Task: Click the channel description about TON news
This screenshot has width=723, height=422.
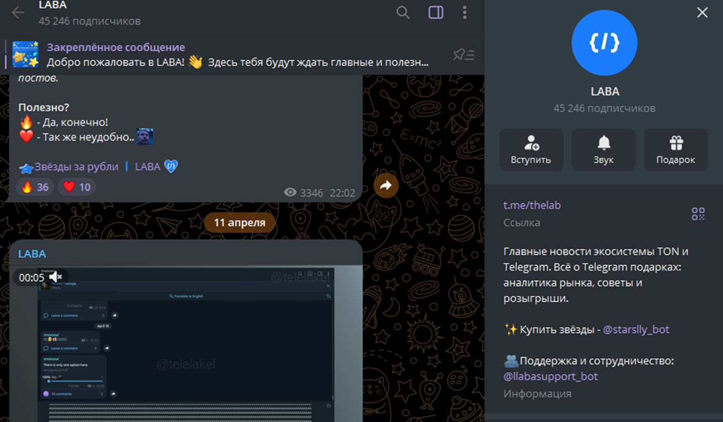Action: click(x=596, y=275)
